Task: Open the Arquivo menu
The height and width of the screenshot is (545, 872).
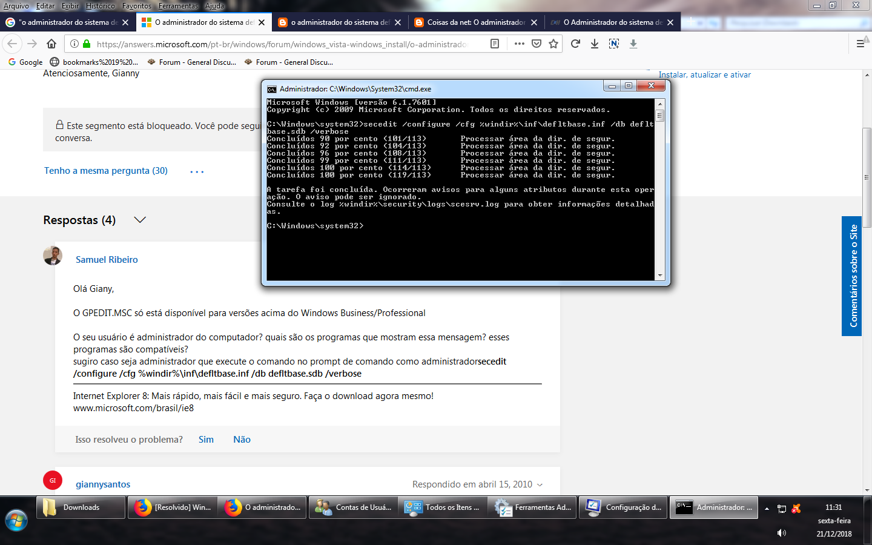Action: (16, 6)
